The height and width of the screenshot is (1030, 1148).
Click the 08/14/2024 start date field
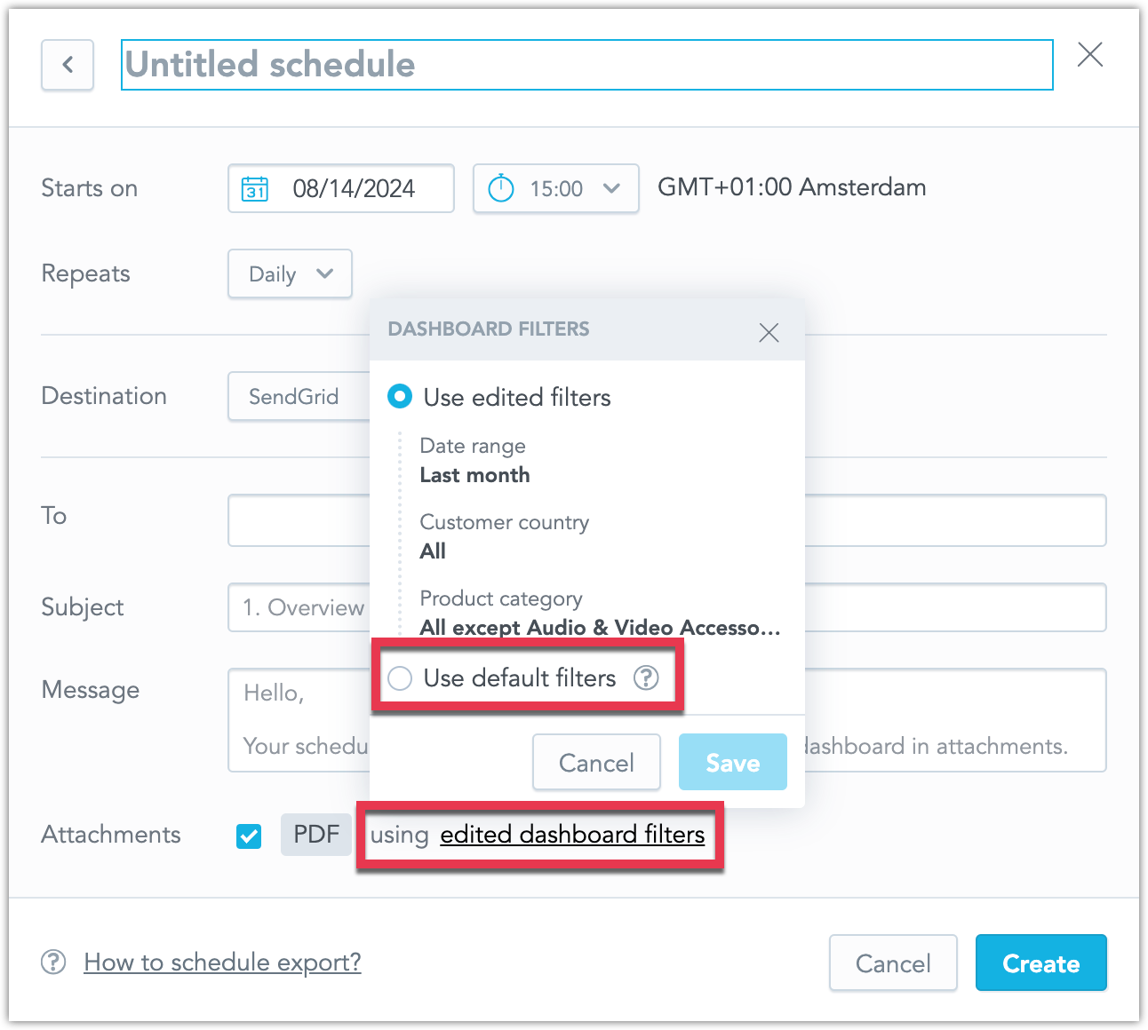coord(341,188)
